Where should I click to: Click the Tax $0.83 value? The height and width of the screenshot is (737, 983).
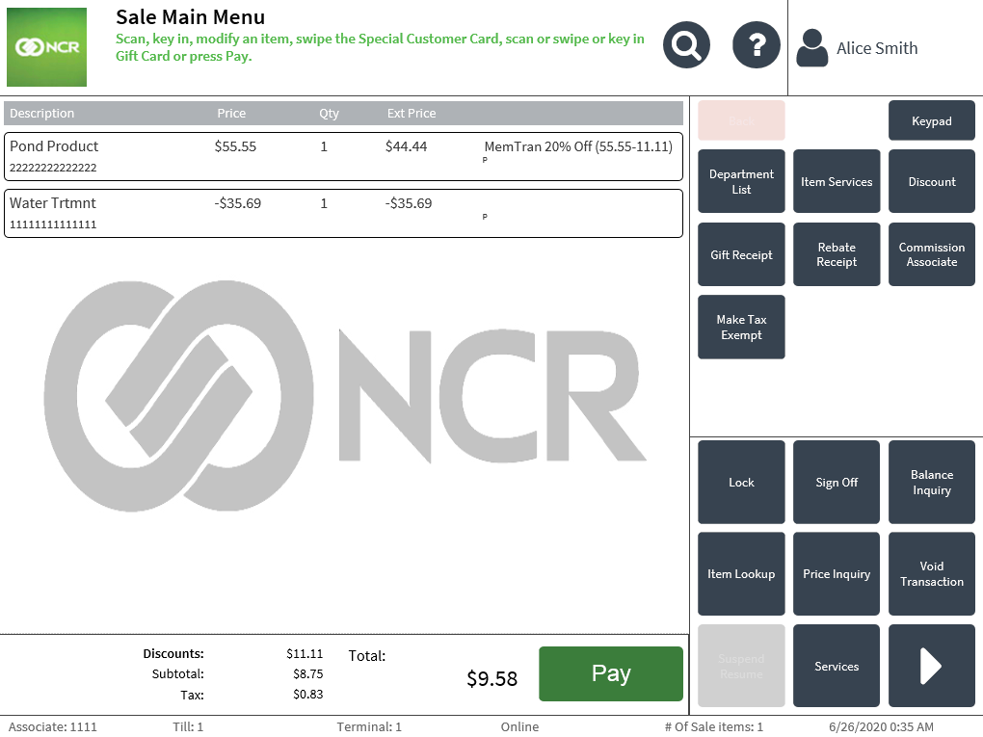point(307,695)
